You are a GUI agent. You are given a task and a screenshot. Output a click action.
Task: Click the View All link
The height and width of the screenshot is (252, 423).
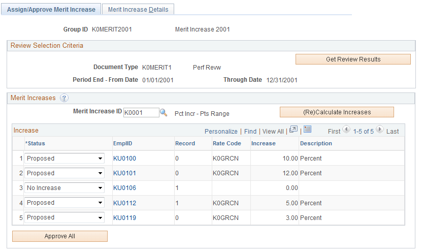coord(273,132)
